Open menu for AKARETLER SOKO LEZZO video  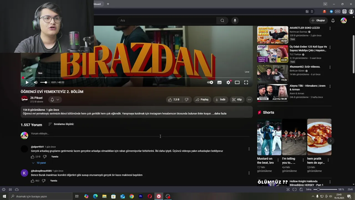click(x=330, y=28)
